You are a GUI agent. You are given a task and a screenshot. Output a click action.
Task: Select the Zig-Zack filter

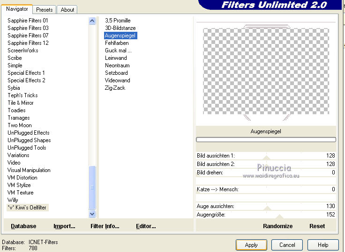point(115,88)
